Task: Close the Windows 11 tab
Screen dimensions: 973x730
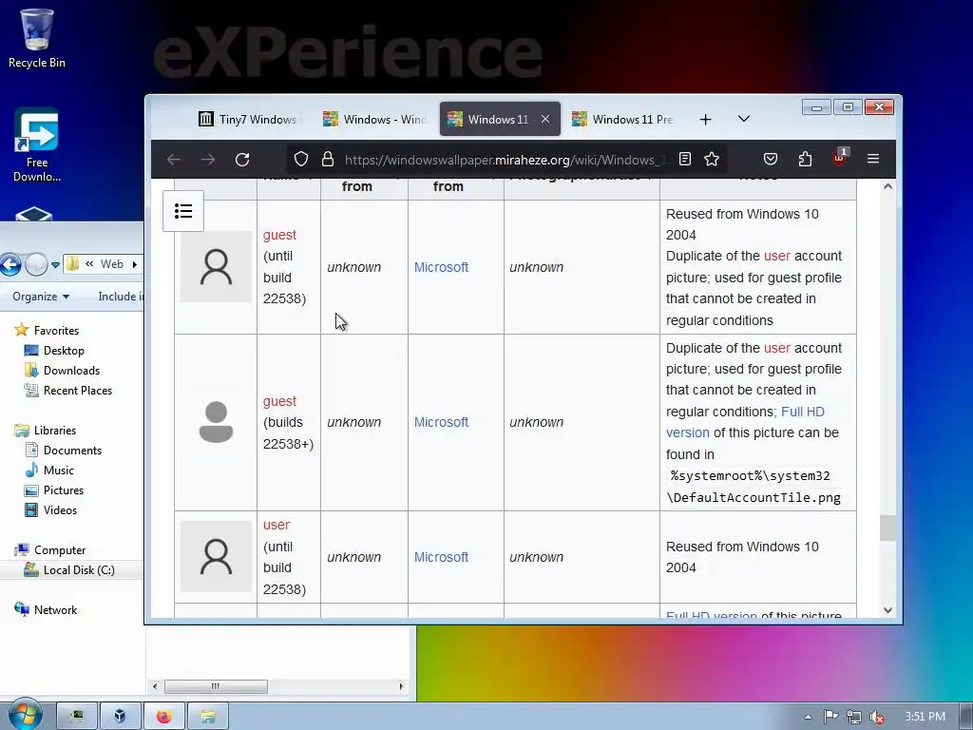Action: point(545,119)
